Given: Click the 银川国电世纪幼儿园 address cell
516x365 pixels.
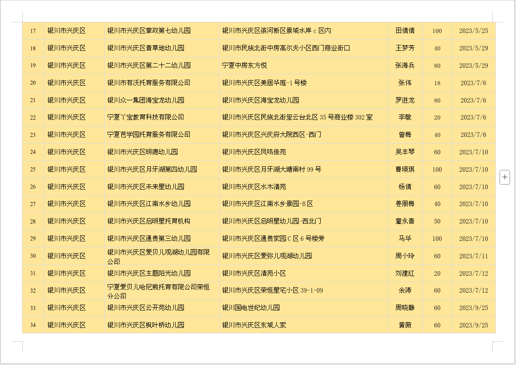Looking at the screenshot, I should tap(251, 308).
